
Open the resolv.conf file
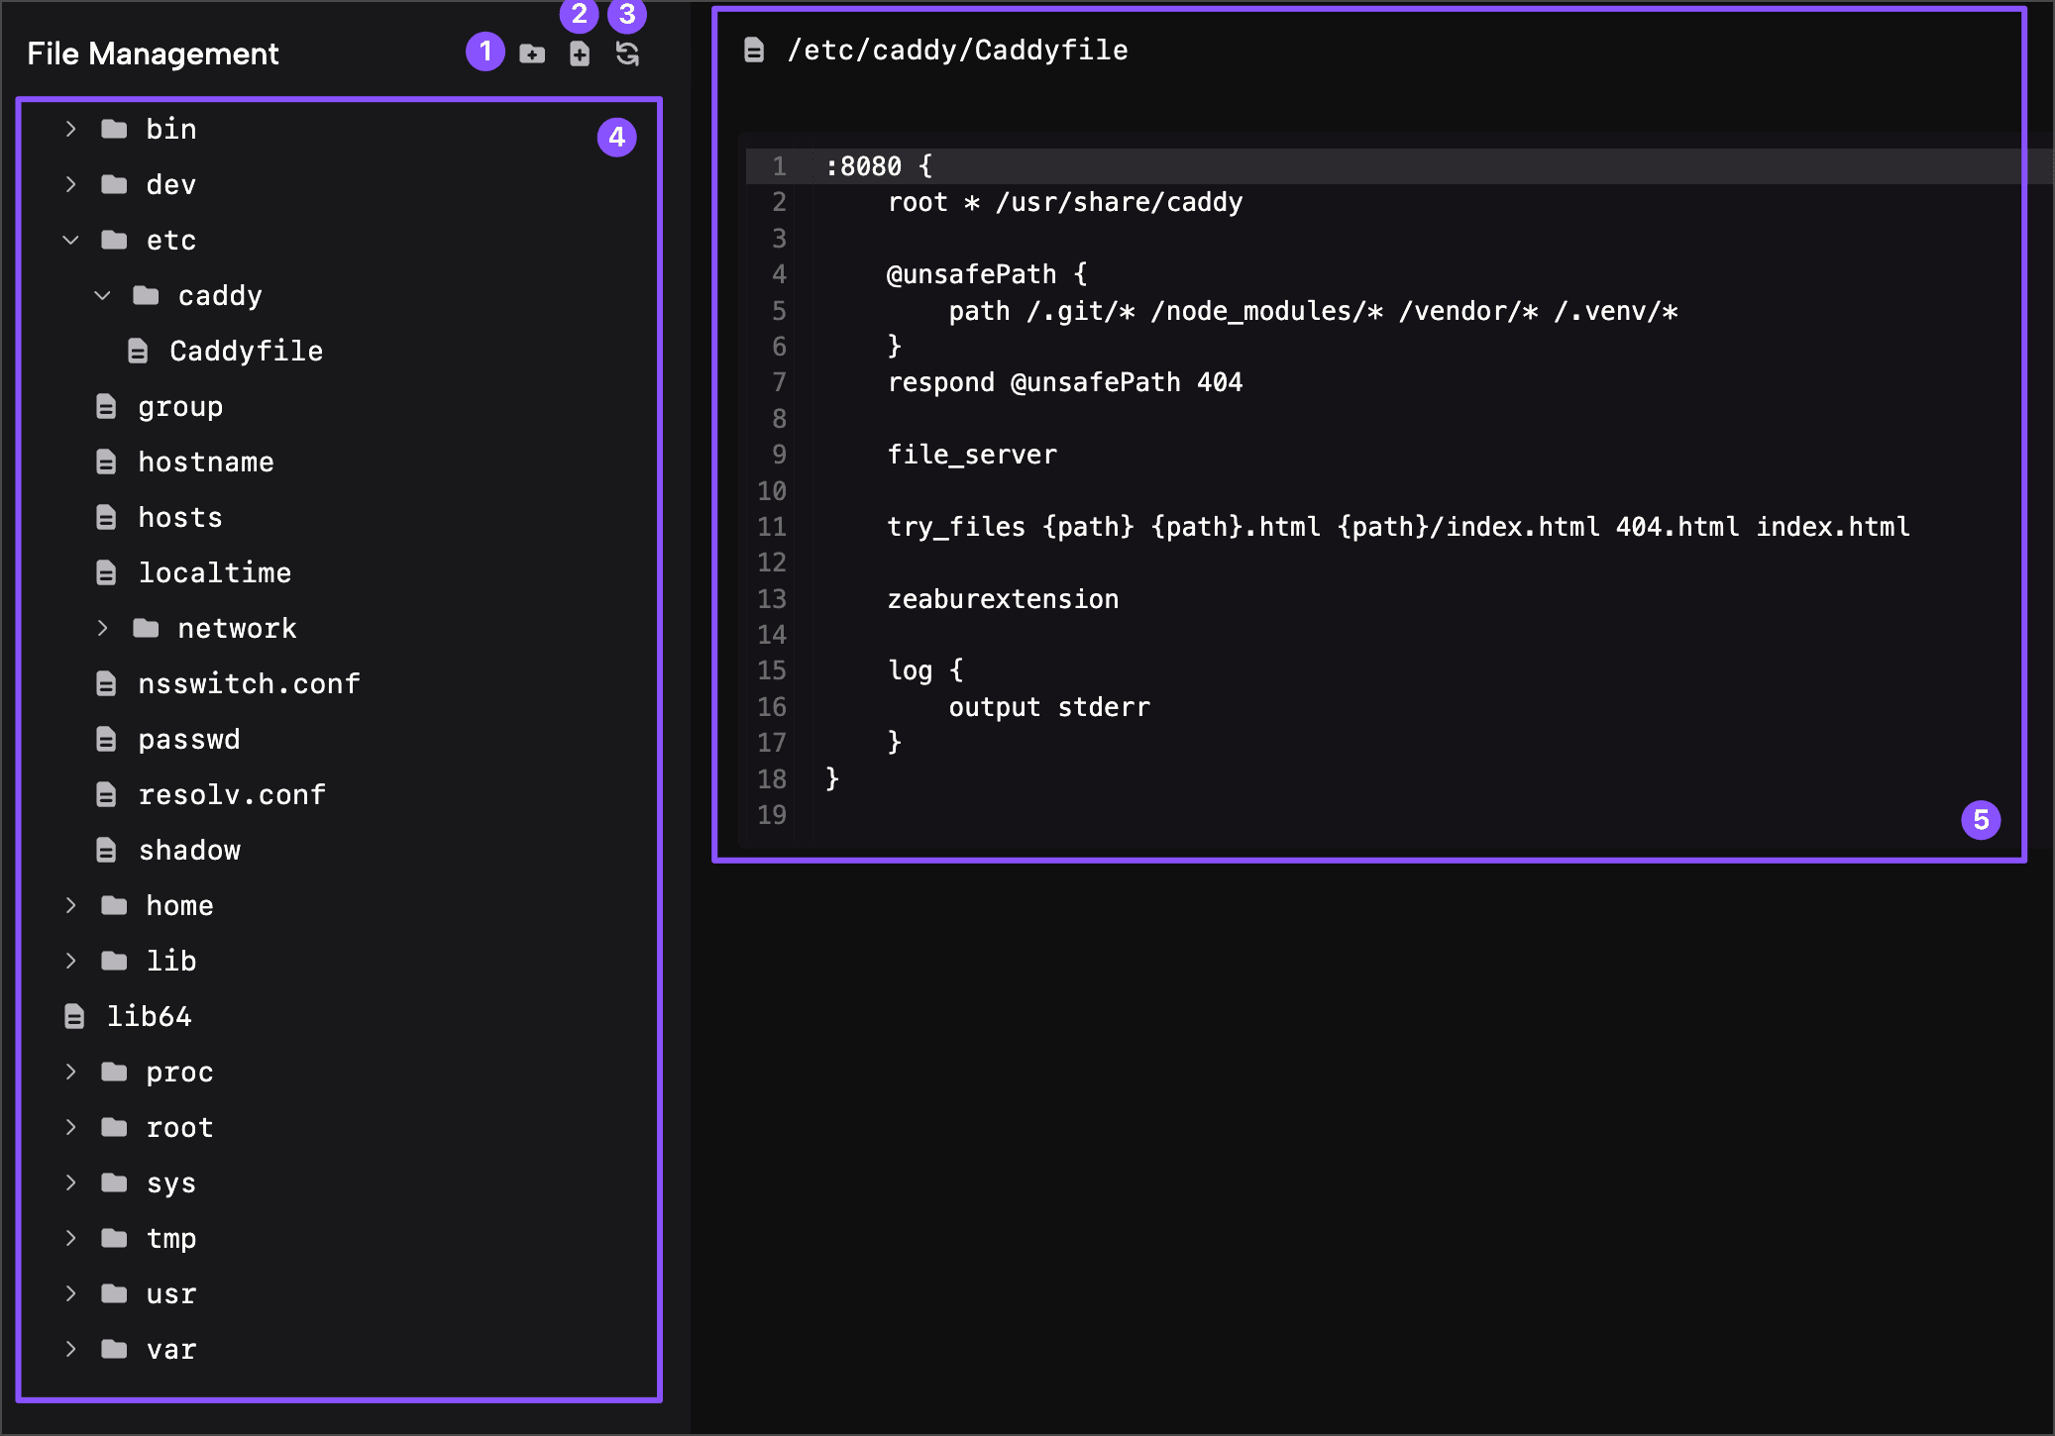[x=232, y=794]
